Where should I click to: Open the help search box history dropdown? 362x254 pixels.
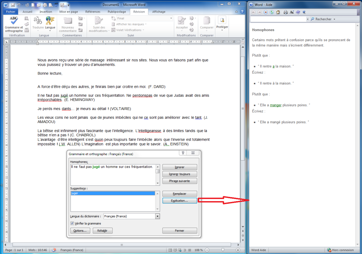tap(308, 19)
